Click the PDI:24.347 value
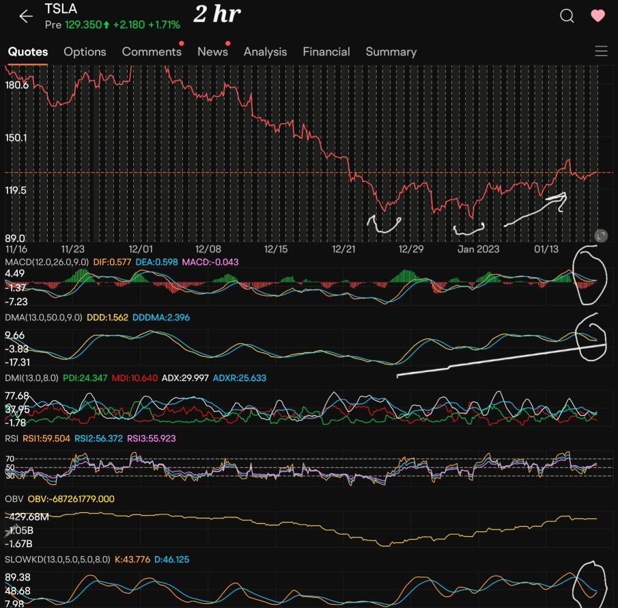 [x=85, y=378]
